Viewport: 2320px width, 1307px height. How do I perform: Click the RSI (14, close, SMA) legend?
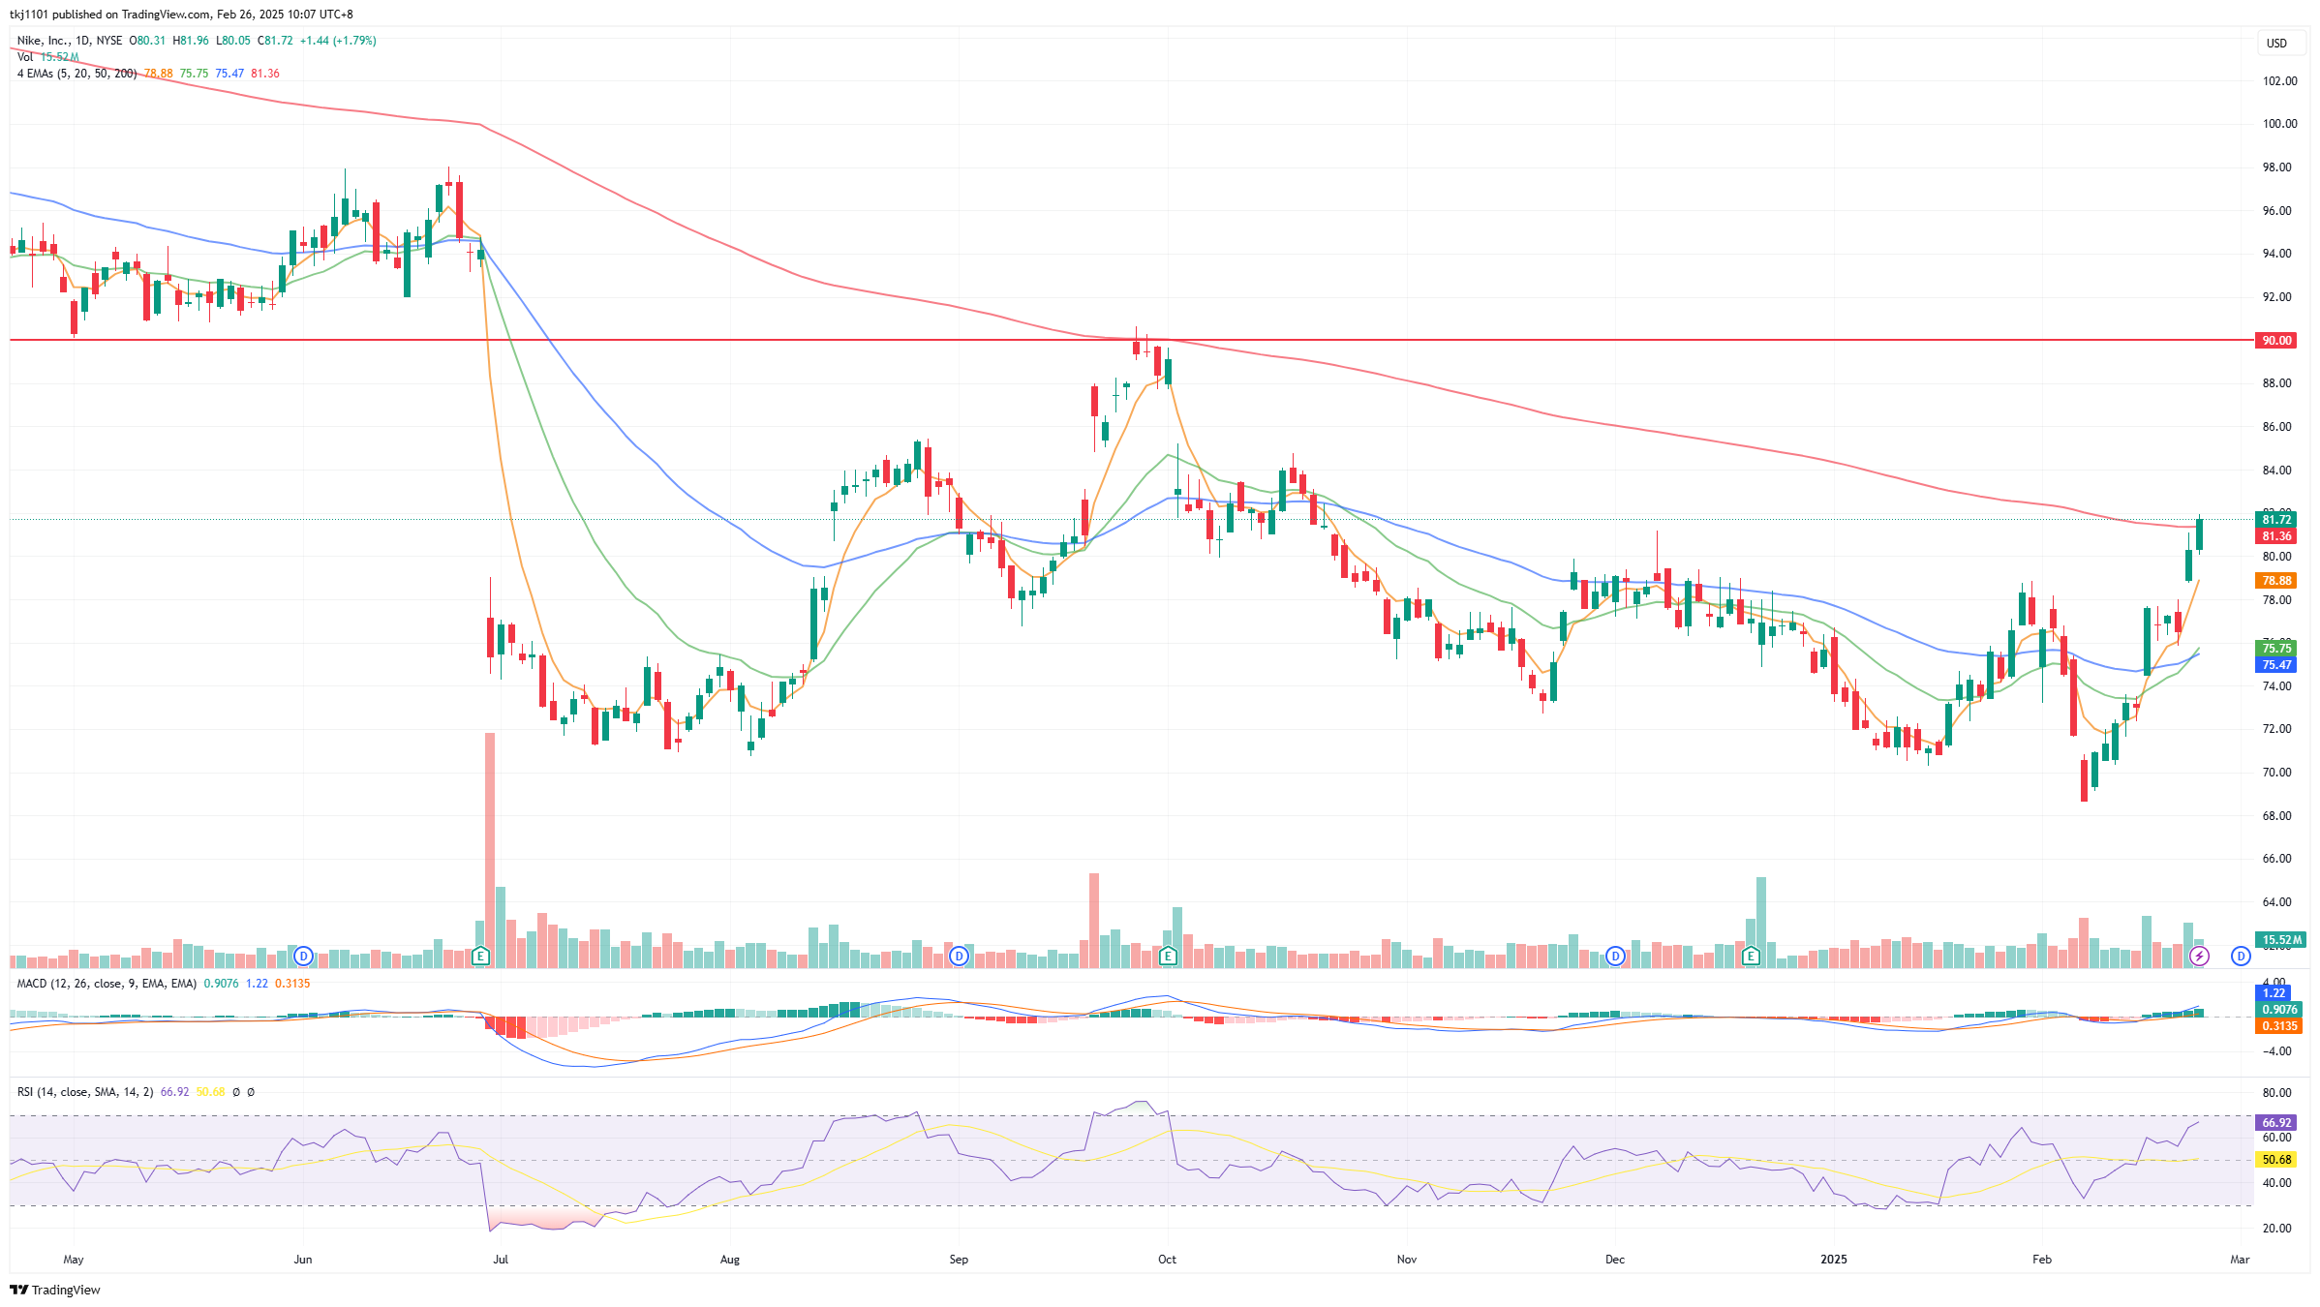tap(85, 1092)
